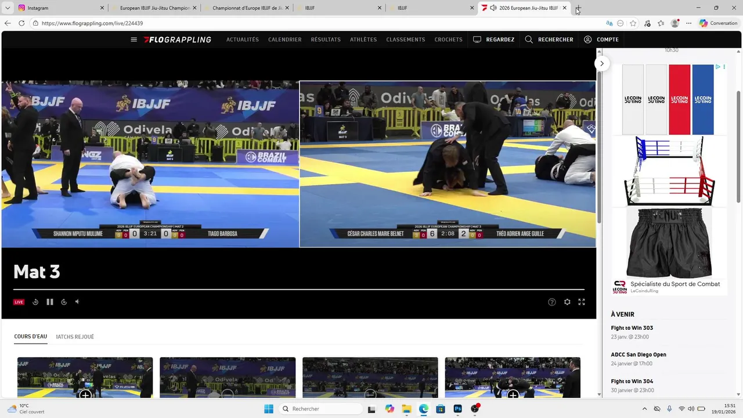Click the REGARDEZ button
This screenshot has height=418, width=743.
tap(494, 39)
